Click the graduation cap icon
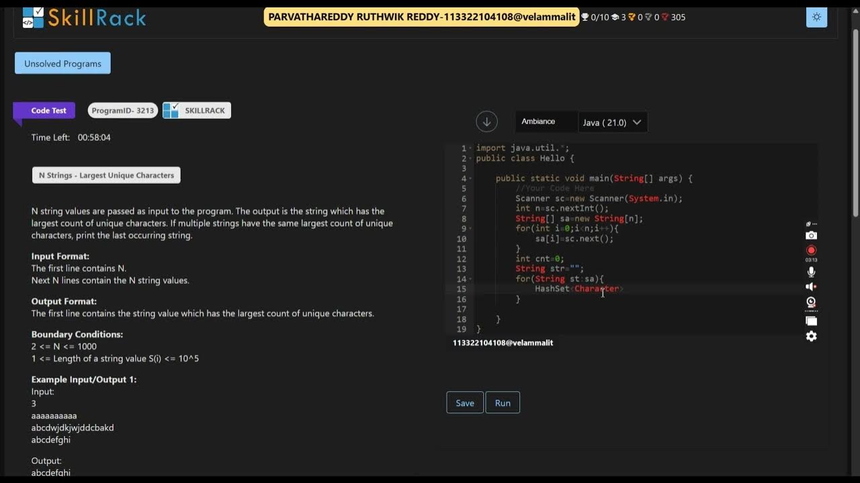Screen dimensions: 860x483 pos(615,17)
